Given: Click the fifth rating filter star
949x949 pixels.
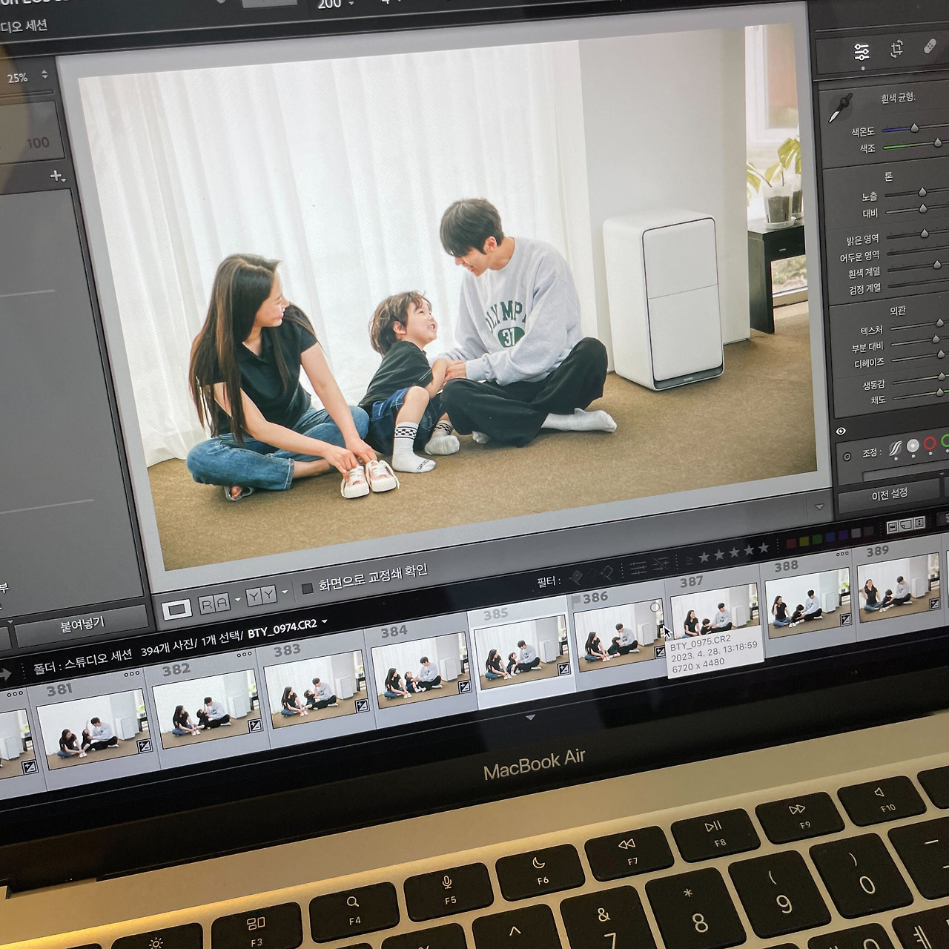Looking at the screenshot, I should tap(764, 547).
